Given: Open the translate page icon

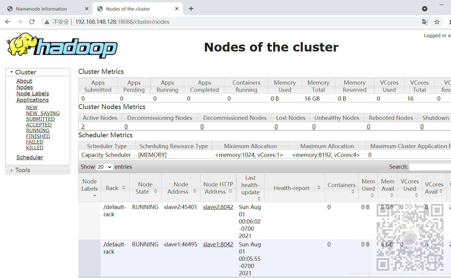Looking at the screenshot, I should point(425,22).
